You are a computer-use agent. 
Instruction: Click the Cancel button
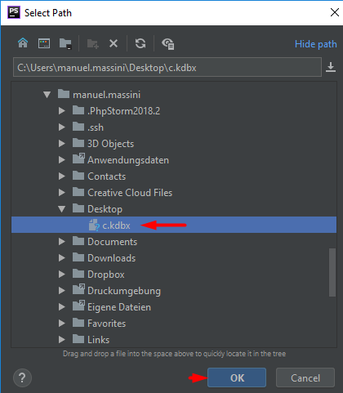[305, 377]
